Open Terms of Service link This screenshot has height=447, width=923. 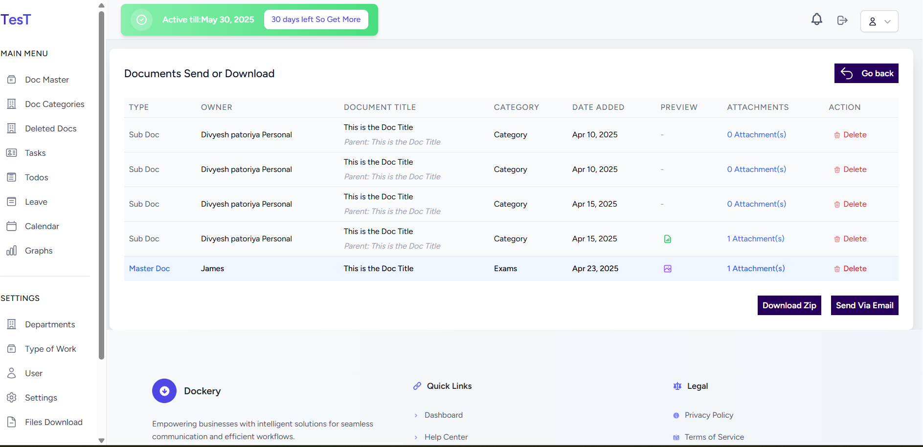click(x=714, y=437)
